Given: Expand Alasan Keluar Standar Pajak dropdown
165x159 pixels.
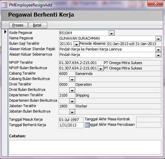Looking at the screenshot, I should tap(158, 49).
